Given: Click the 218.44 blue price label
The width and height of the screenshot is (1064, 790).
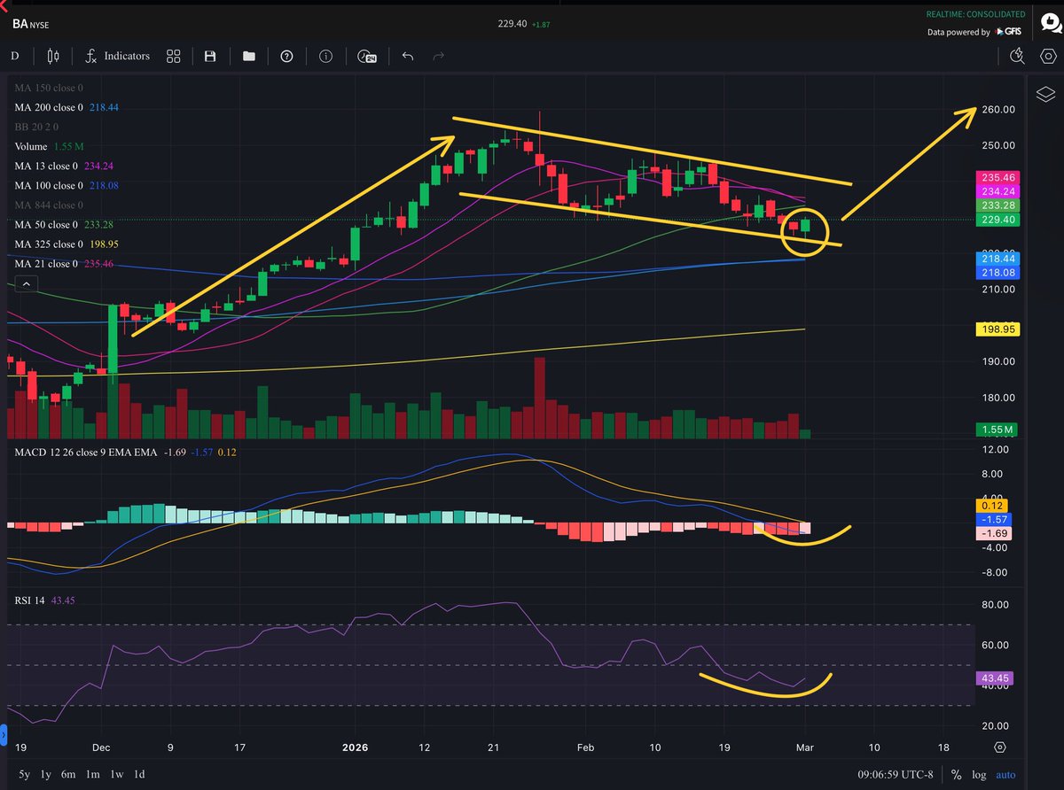Looking at the screenshot, I should point(997,257).
